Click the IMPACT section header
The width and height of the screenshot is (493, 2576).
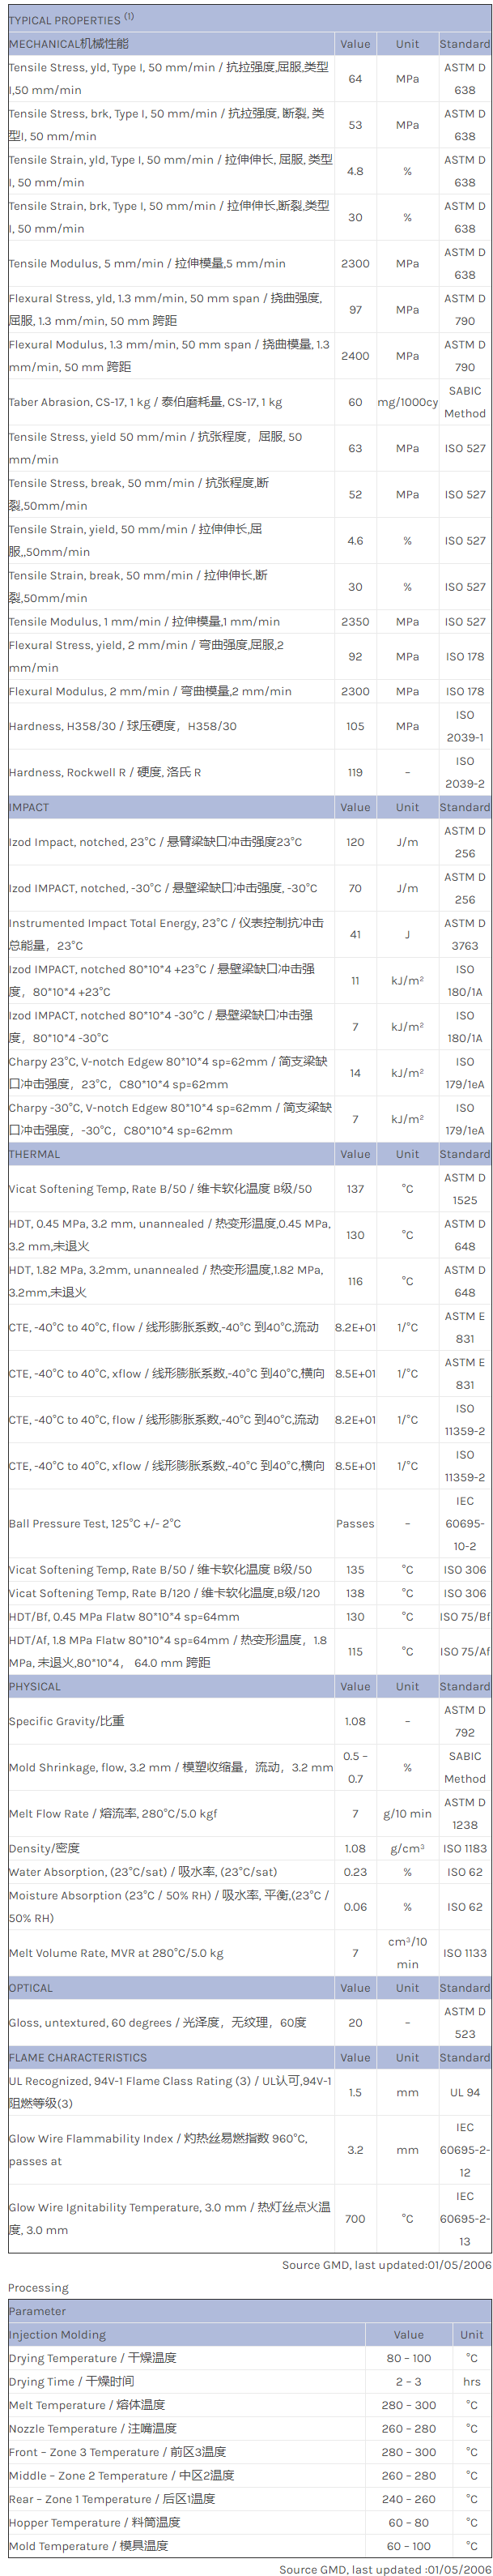(x=29, y=807)
